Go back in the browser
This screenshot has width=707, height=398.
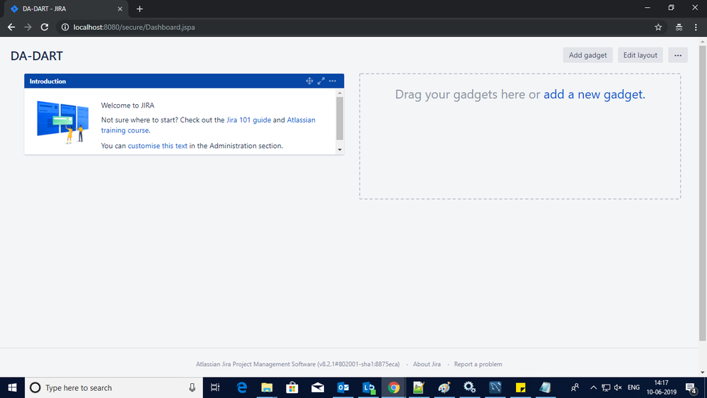tap(11, 27)
